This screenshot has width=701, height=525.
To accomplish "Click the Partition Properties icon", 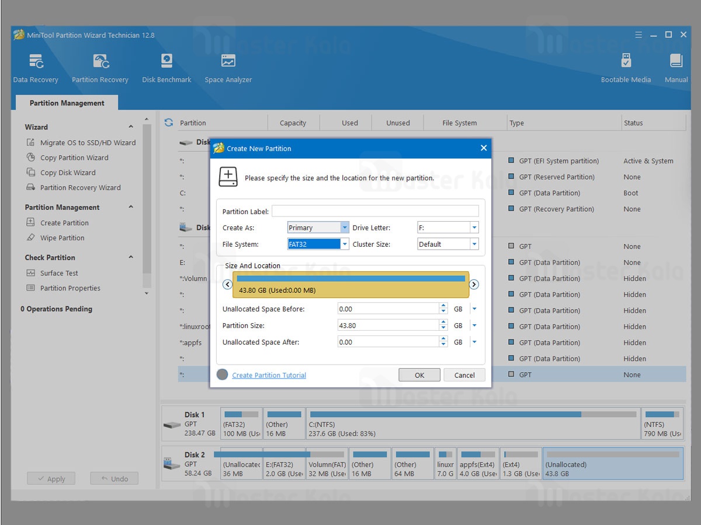I will tap(31, 288).
